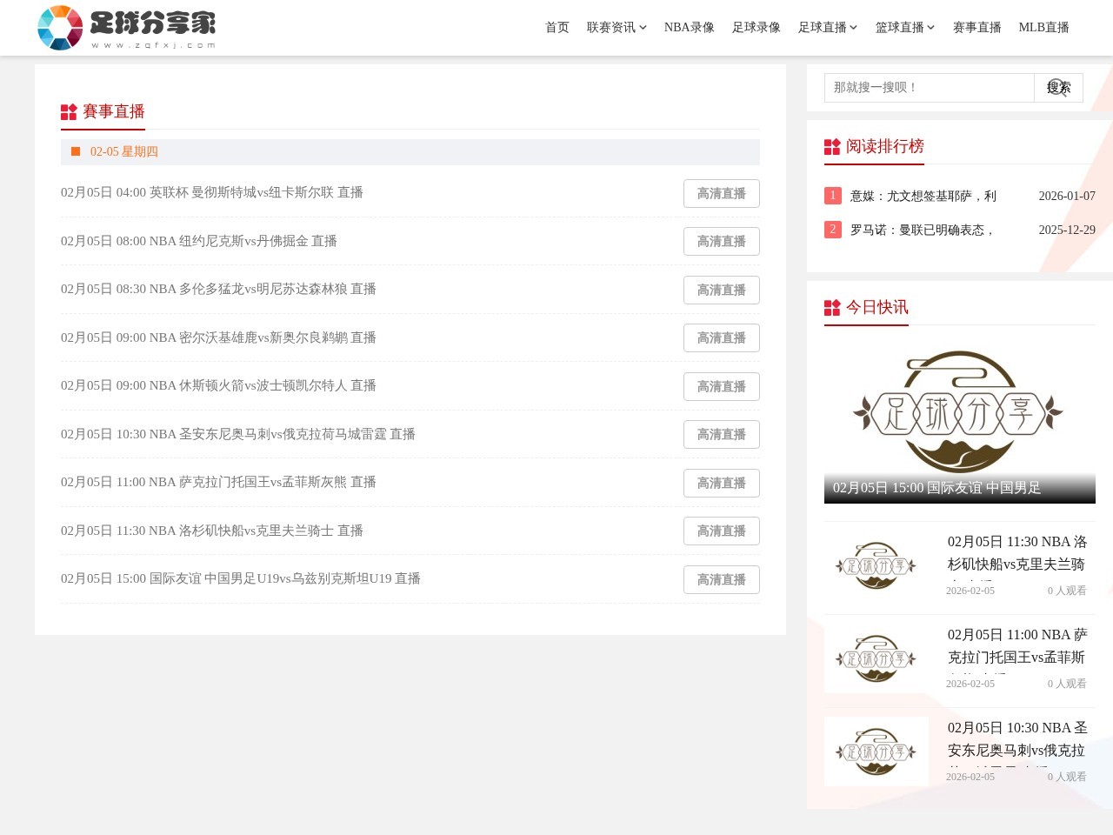Screen dimensions: 1113x835
Task: Open the 国际友谊 中国男足U19 match link in the main list
Action: tap(241, 578)
